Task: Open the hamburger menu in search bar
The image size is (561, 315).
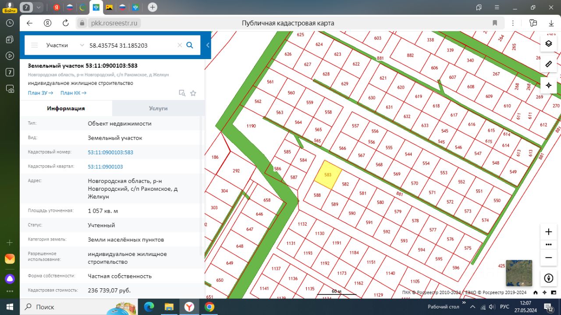Action: click(35, 45)
